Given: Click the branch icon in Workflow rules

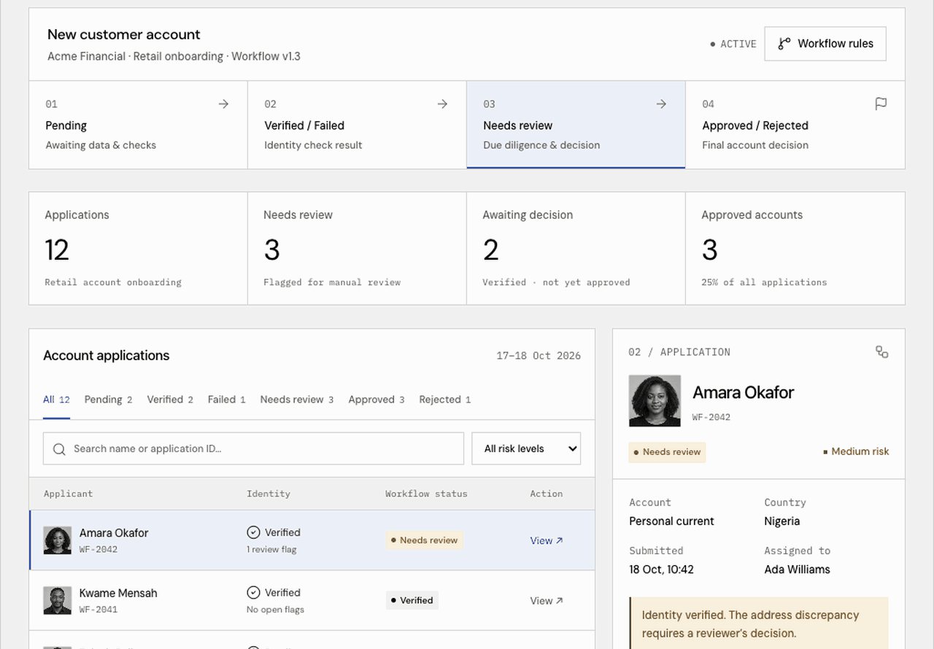Looking at the screenshot, I should [784, 44].
